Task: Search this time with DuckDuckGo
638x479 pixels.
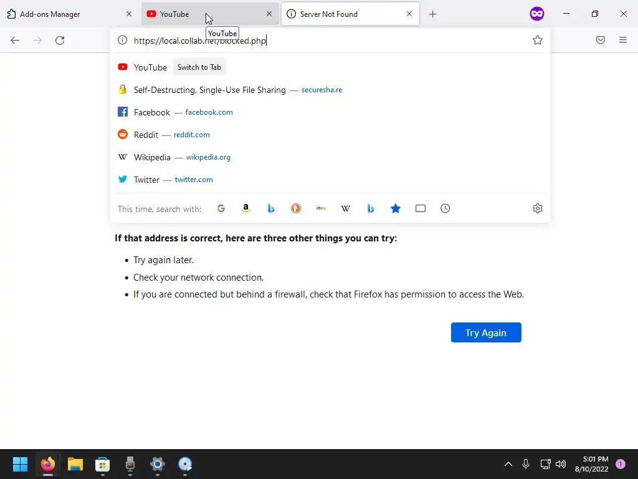Action: point(296,208)
